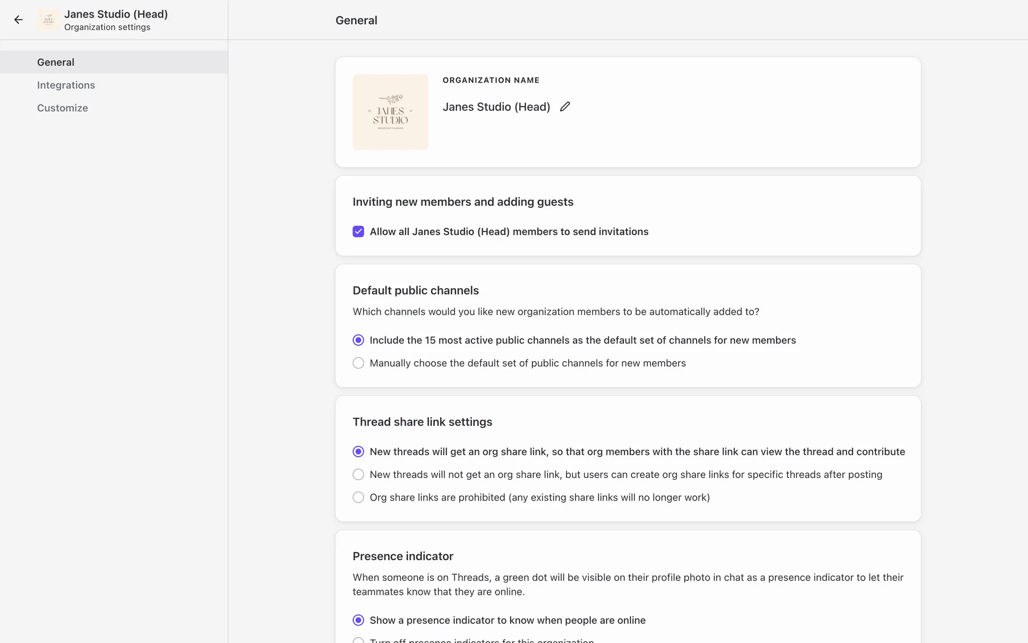This screenshot has height=643, width=1028.
Task: Click the Janes Studio (Head) header title
Action: pos(116,14)
